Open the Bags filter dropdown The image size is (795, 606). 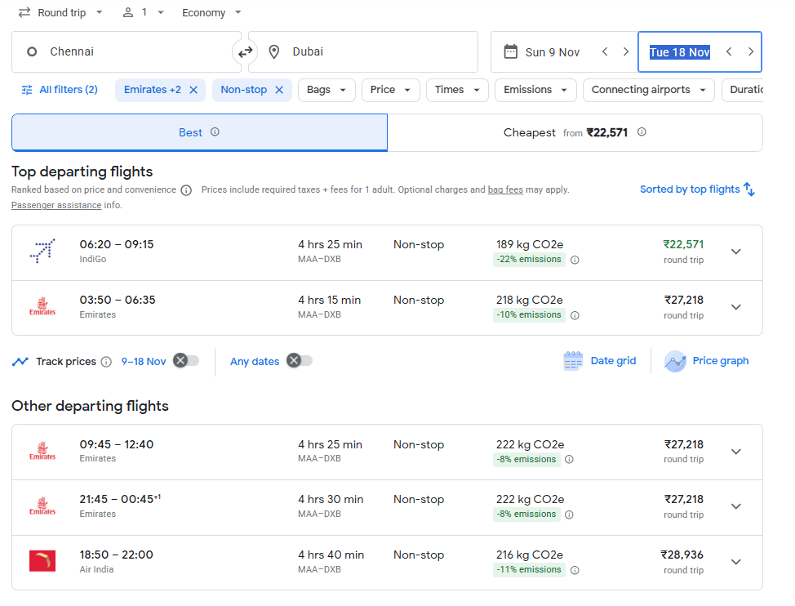pos(326,90)
